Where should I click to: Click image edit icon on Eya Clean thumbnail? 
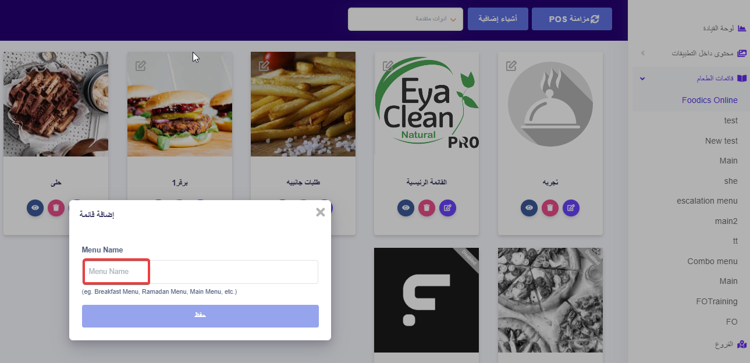tap(388, 66)
